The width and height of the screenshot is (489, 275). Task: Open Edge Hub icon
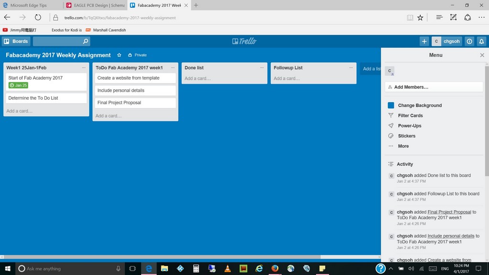click(439, 18)
